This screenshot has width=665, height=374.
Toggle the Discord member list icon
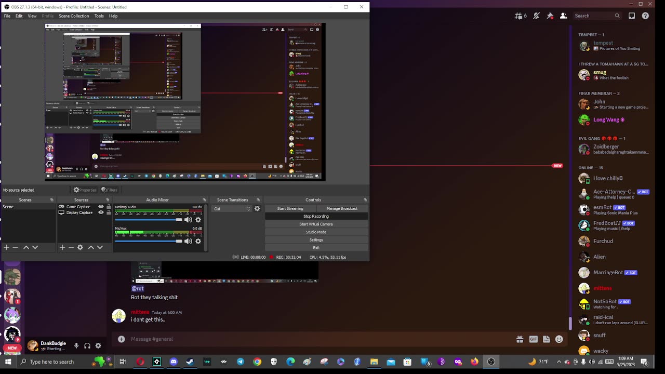click(563, 16)
